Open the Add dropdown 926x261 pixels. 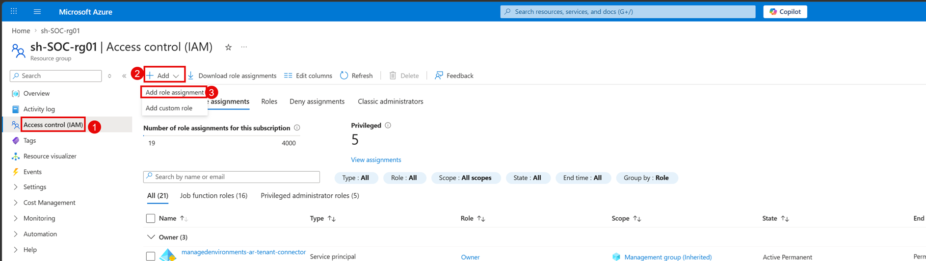point(164,75)
